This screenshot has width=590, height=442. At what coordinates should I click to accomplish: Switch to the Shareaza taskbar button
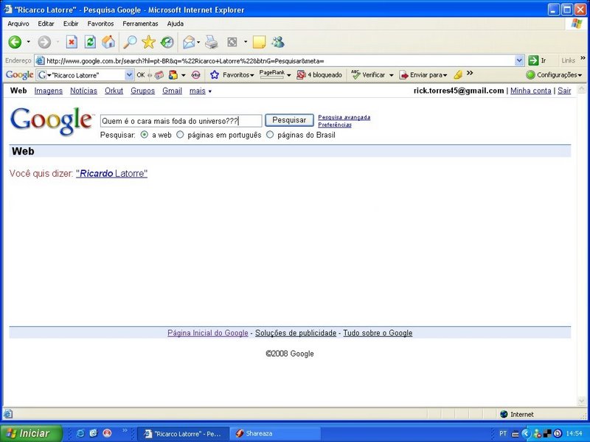[274, 434]
